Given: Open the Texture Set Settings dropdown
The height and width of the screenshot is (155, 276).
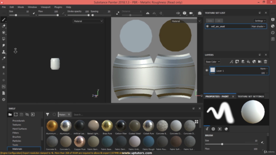Looking at the screenshot, I should [x=260, y=21].
